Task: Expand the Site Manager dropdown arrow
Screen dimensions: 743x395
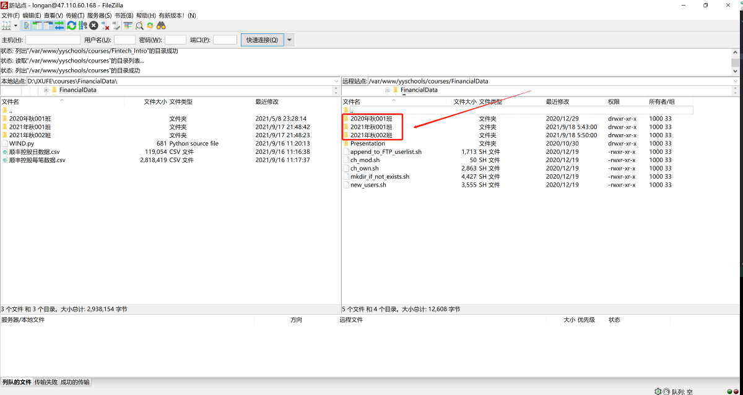Action: [15, 25]
